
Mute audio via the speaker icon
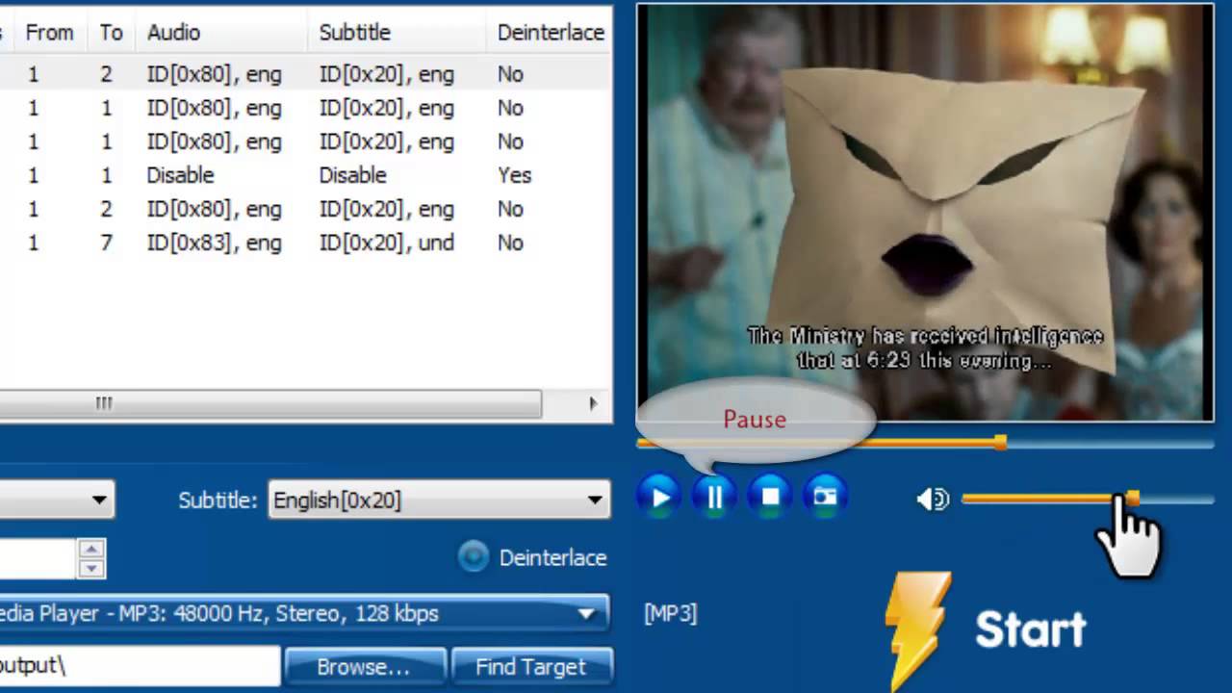tap(933, 499)
